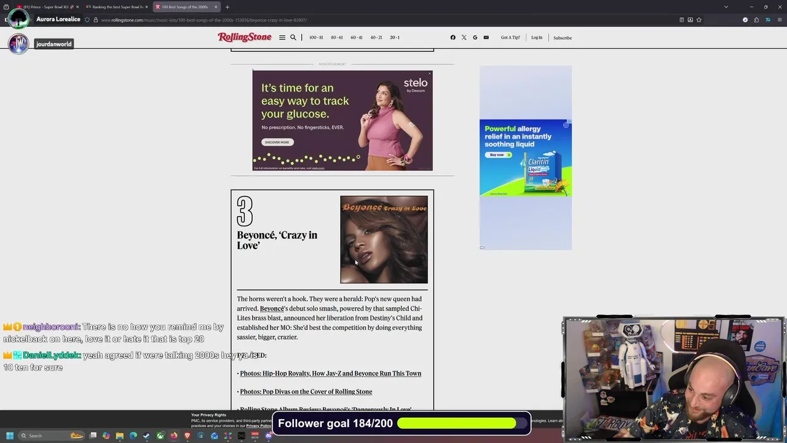Open the Privacy Policy link
This screenshot has height=443, width=787.
tap(258, 426)
